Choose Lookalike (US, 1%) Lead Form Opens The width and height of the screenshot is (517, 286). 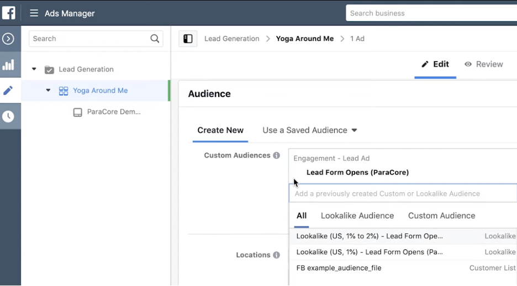tap(403, 252)
